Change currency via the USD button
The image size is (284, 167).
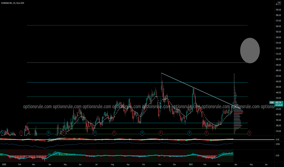279,3
